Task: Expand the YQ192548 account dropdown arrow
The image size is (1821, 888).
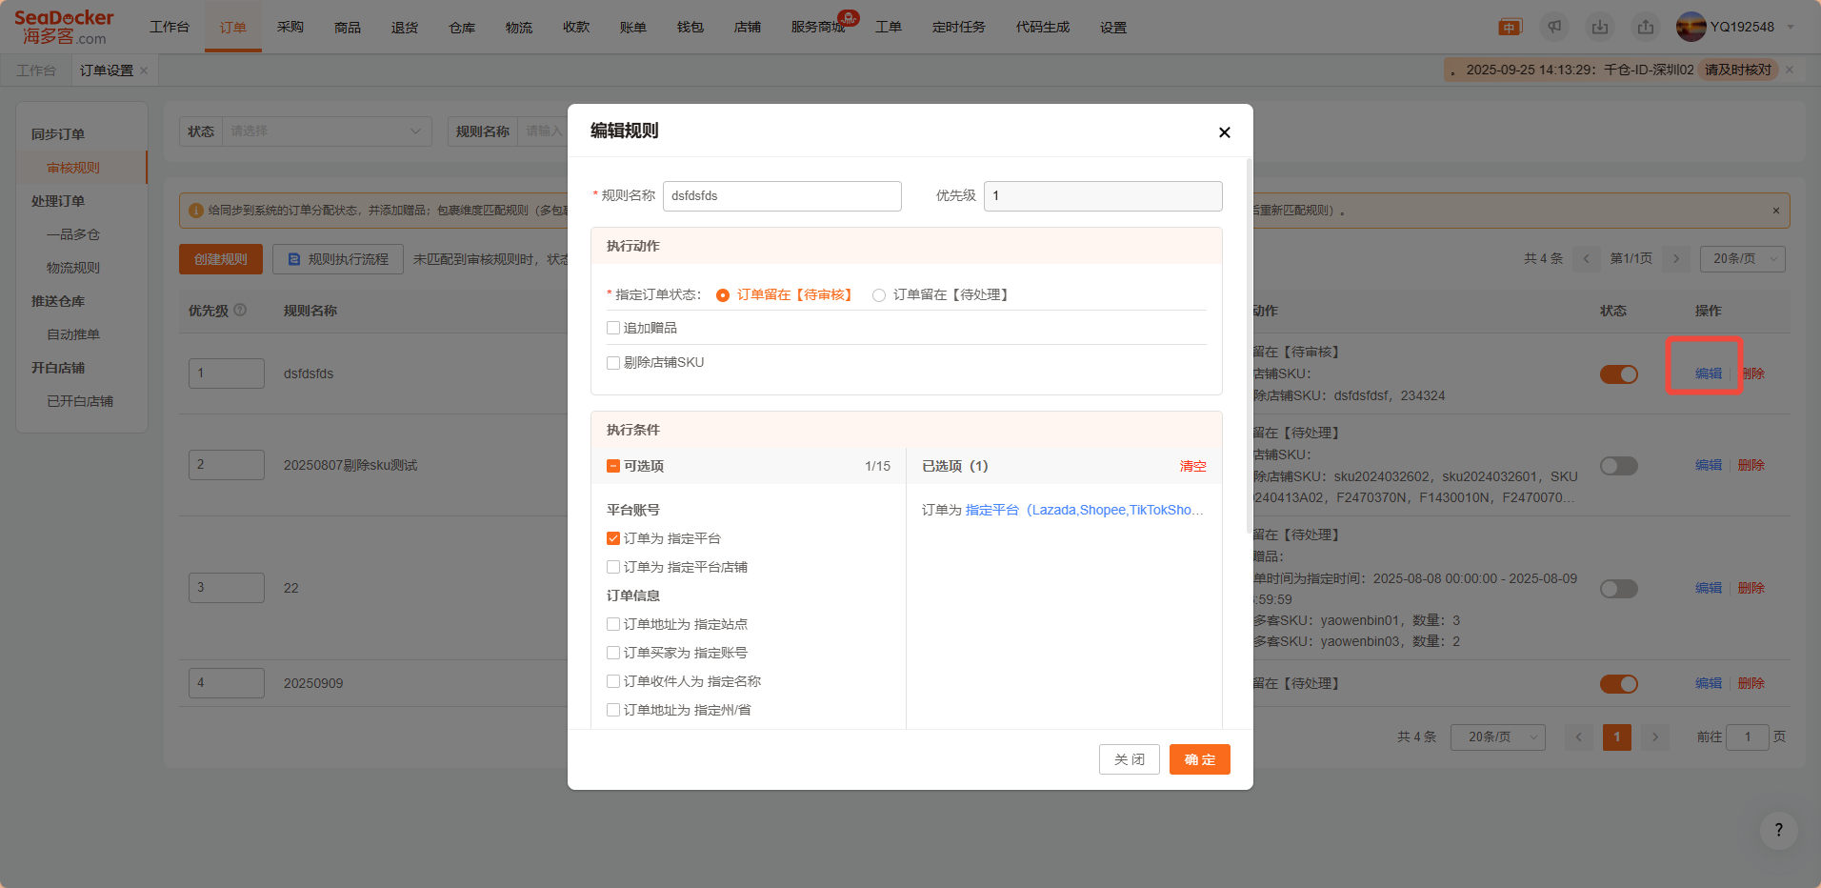Action: click(x=1791, y=27)
